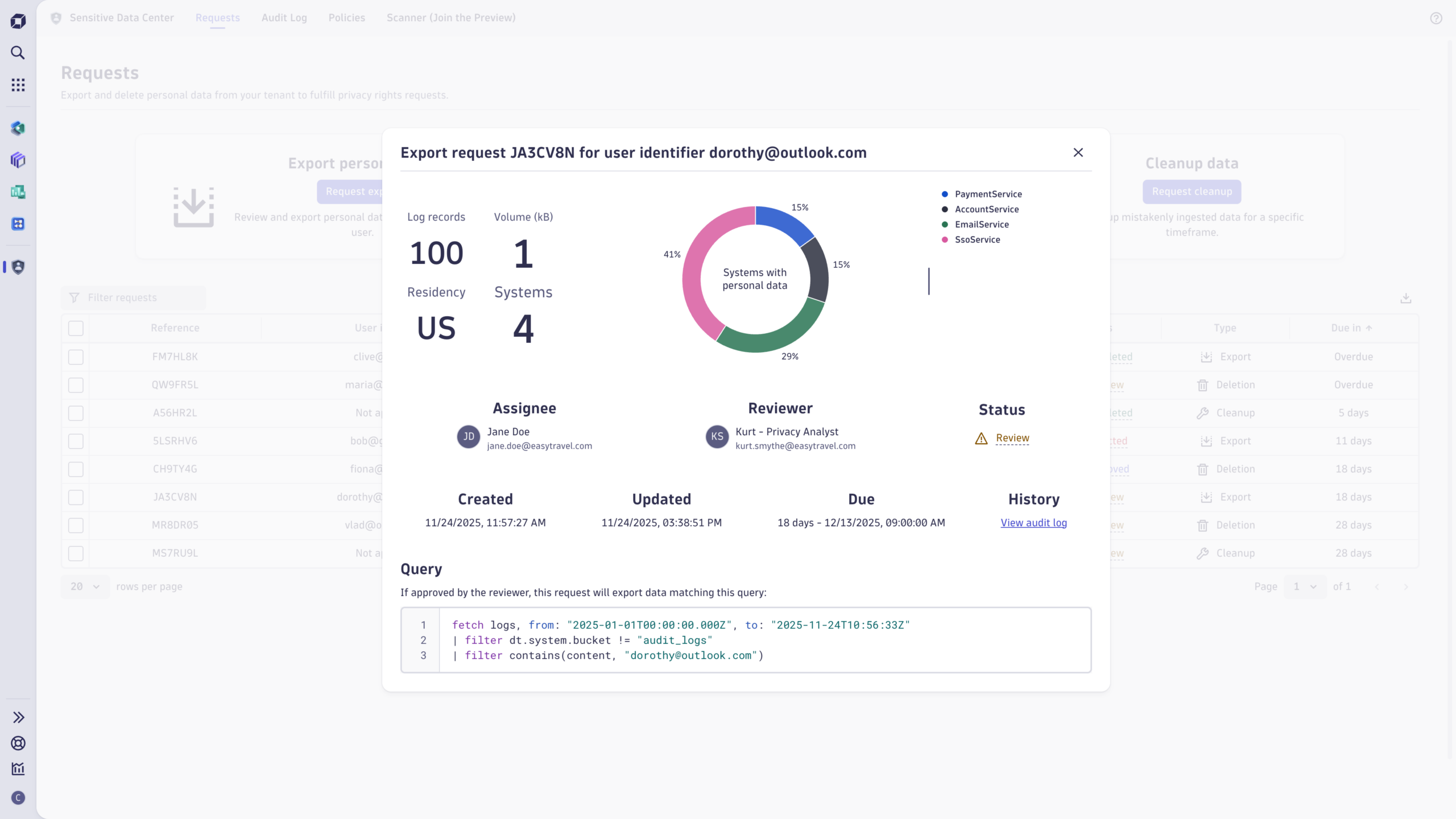Open the Notebooks app icon in sidebar

18,160
